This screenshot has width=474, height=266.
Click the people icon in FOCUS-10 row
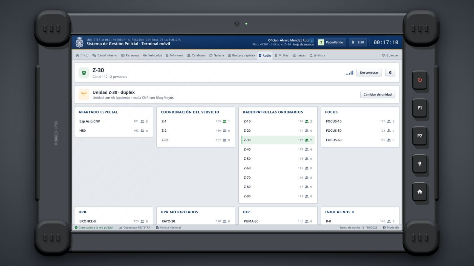tap(389, 122)
